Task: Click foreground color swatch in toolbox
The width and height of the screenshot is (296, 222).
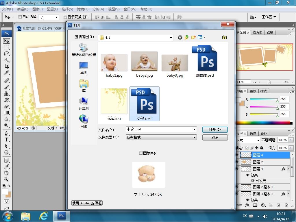Action: (x=5, y=192)
